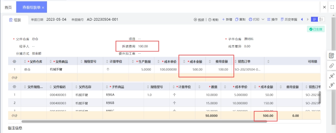The width and height of the screenshot is (336, 133).
Task: Click the attachment paperclip icon in sidebar
Action: point(332,66)
